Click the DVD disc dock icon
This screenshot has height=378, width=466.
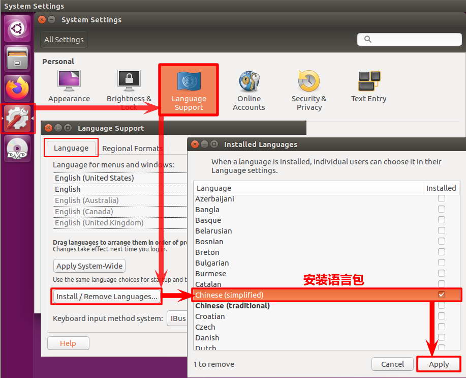(18, 148)
